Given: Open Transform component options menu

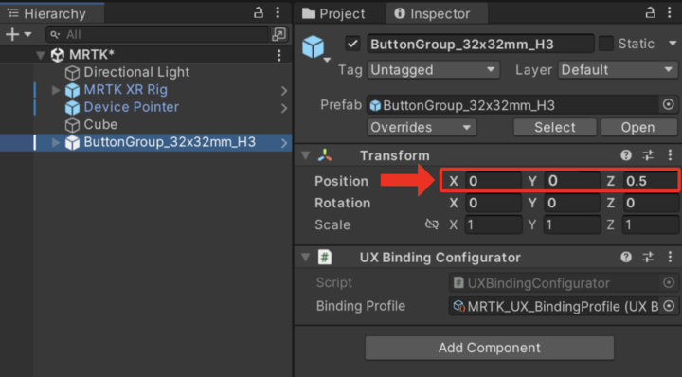Looking at the screenshot, I should point(670,155).
